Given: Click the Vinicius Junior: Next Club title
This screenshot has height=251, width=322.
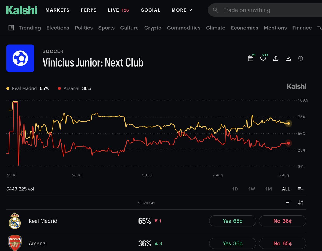Looking at the screenshot, I should coord(93,62).
